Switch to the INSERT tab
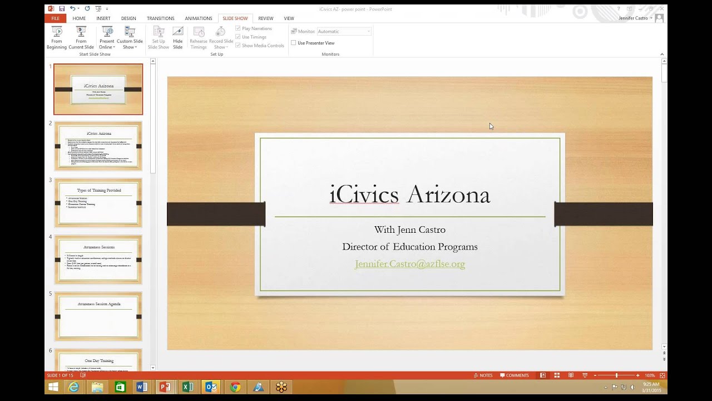The height and width of the screenshot is (401, 712). pos(103,18)
